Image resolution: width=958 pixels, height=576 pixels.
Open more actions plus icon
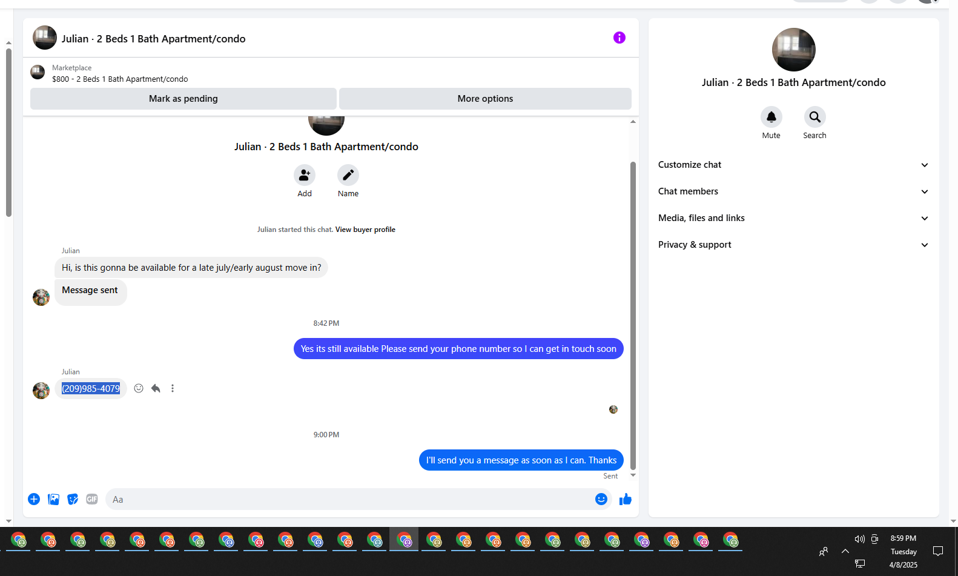(x=34, y=499)
